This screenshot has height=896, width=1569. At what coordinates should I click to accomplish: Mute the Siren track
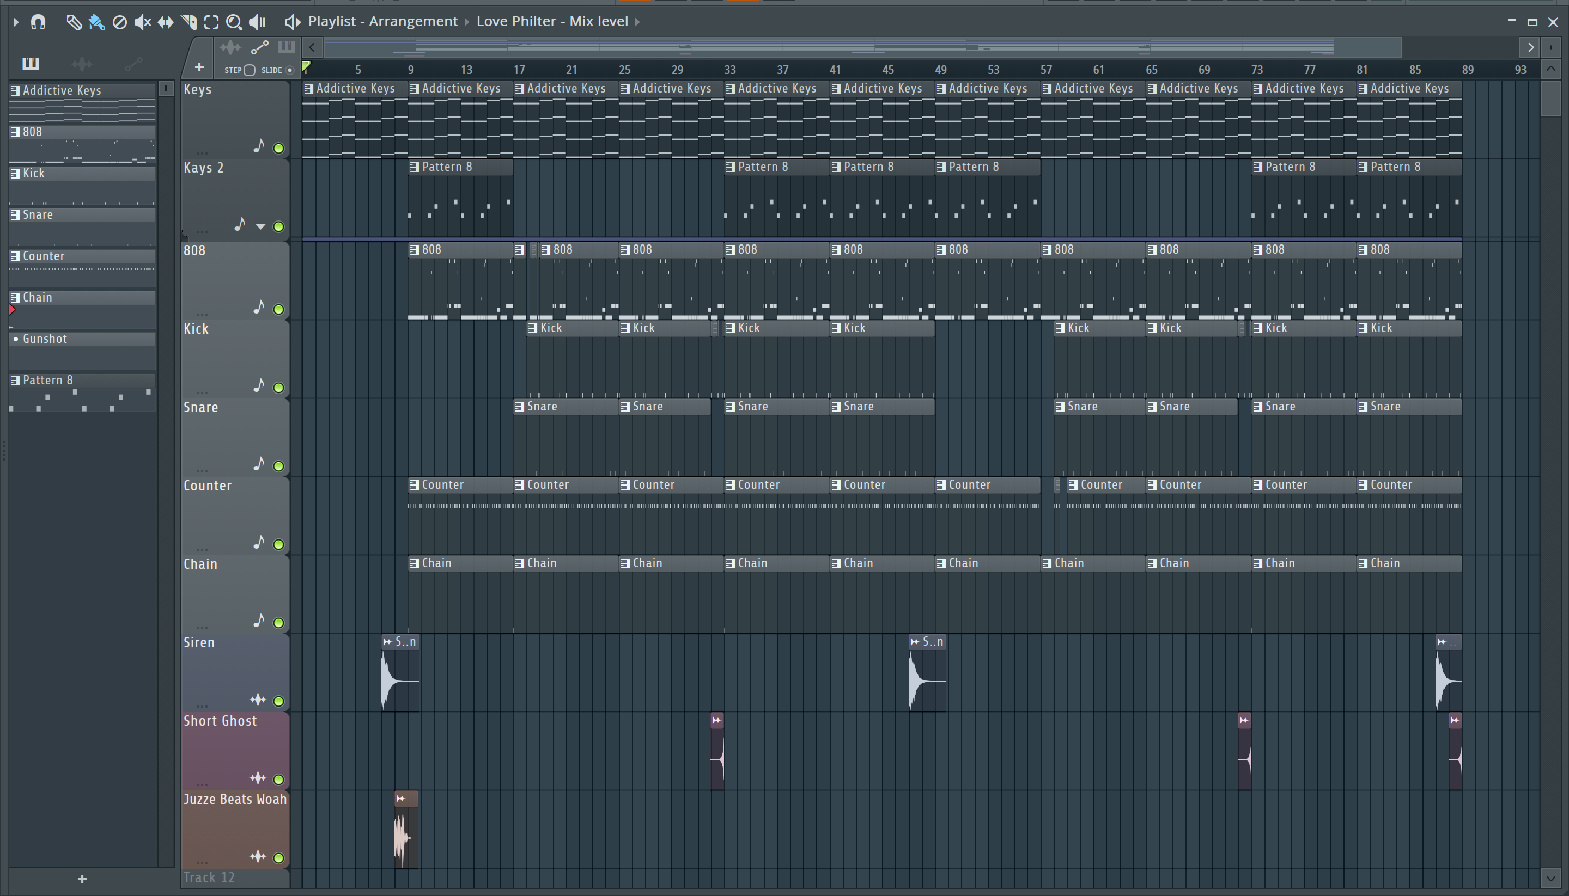click(278, 702)
